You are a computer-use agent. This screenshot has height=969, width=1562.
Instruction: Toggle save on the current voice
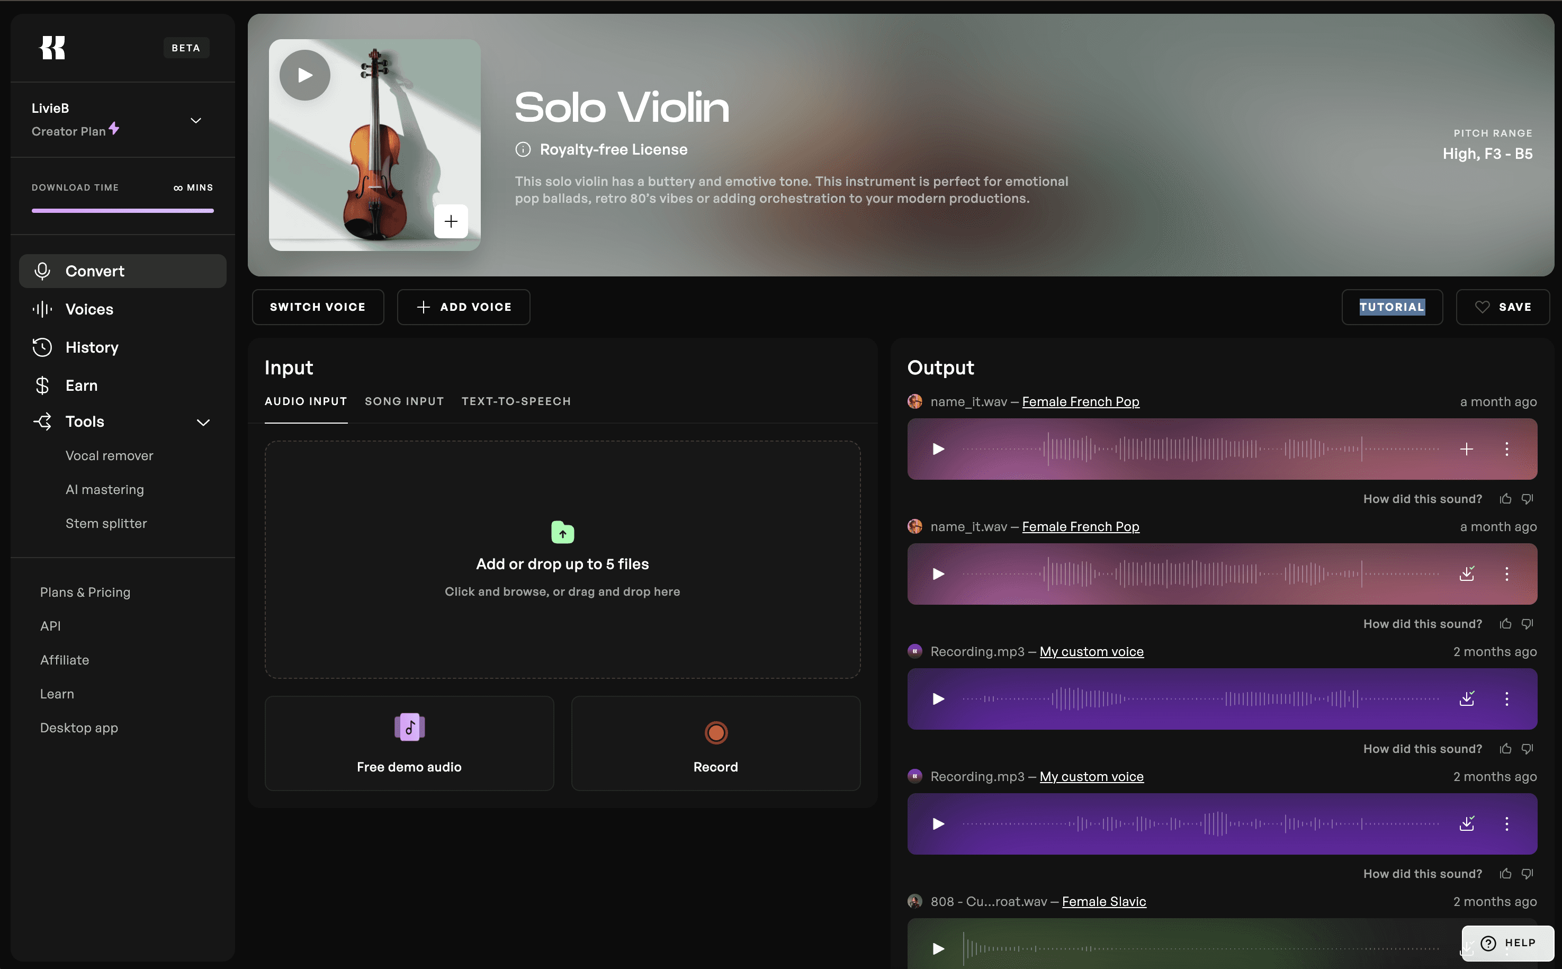pos(1502,307)
